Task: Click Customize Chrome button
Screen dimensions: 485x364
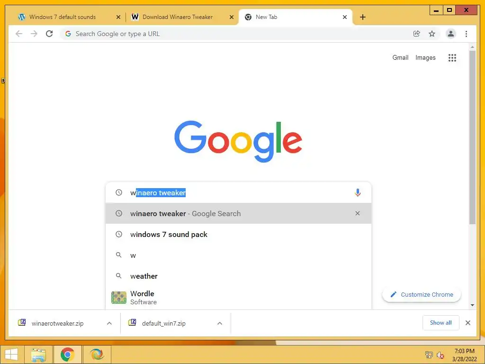Action: click(x=421, y=294)
